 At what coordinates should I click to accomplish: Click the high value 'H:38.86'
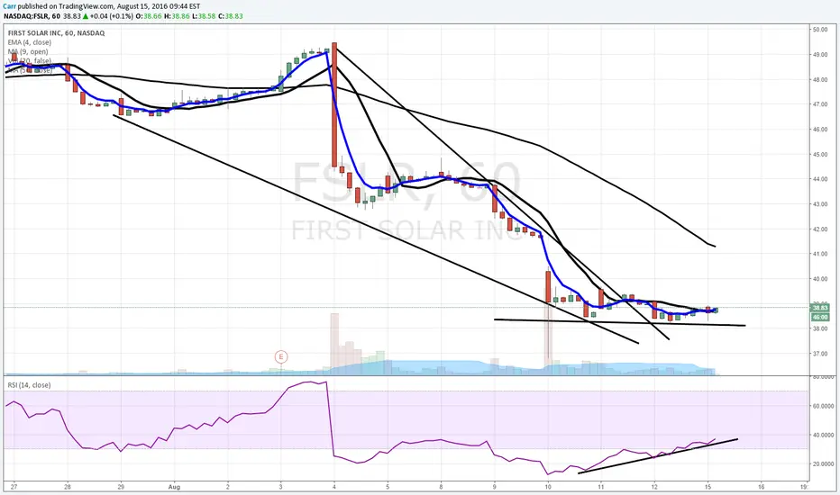click(177, 16)
